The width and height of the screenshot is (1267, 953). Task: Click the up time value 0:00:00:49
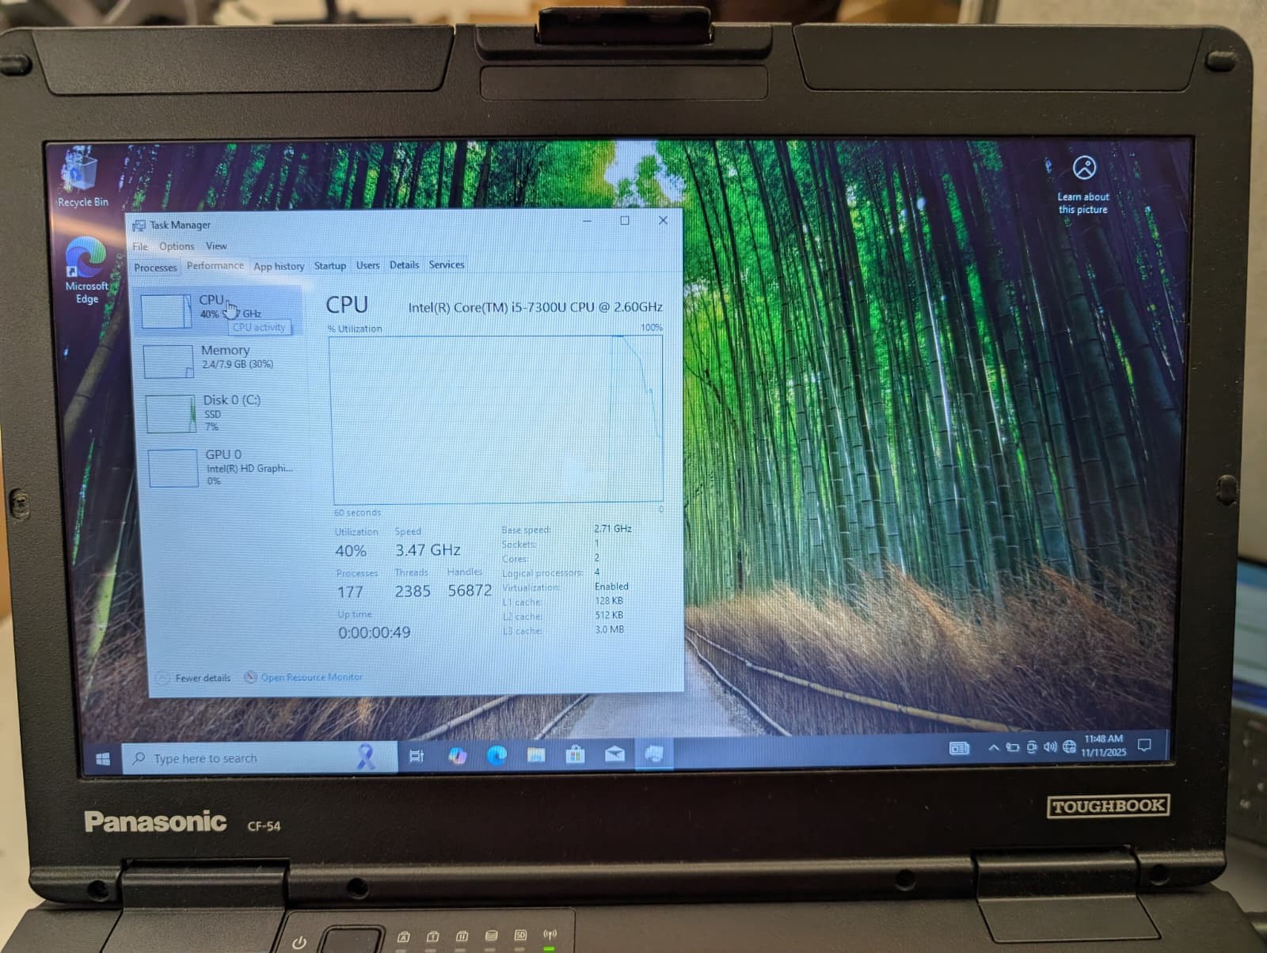374,632
